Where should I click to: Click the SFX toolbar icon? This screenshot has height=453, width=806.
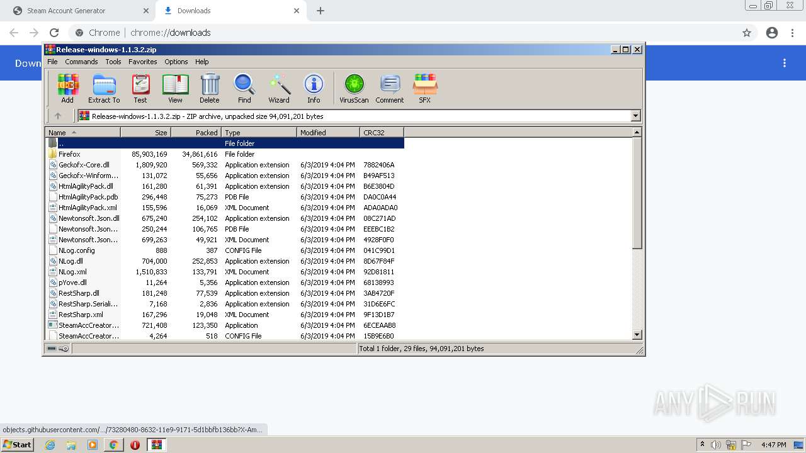425,89
